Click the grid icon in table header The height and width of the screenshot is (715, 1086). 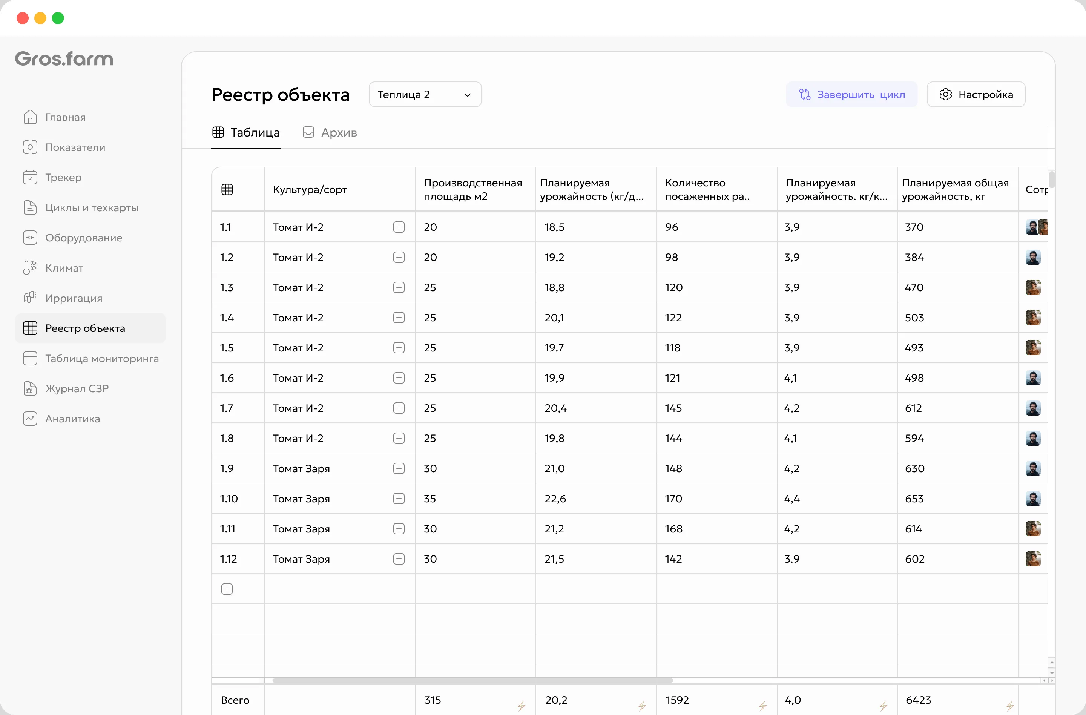[x=227, y=189]
